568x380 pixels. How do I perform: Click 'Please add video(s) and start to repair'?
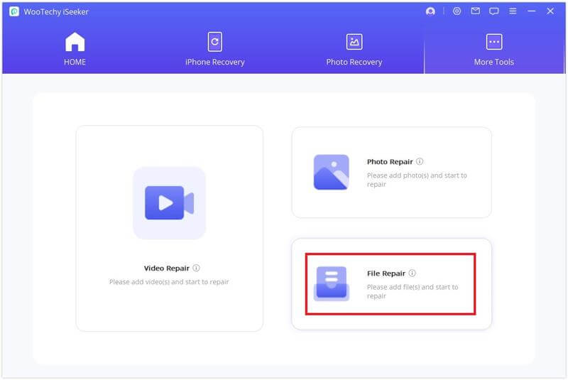click(169, 282)
